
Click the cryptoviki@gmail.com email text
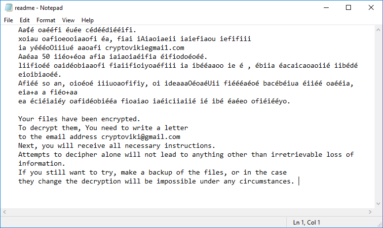pyautogui.click(x=141, y=137)
